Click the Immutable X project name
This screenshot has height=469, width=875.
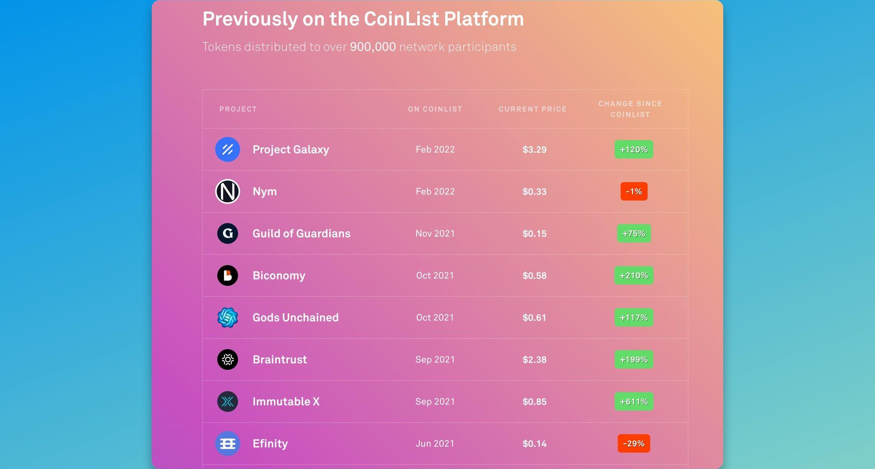click(286, 402)
